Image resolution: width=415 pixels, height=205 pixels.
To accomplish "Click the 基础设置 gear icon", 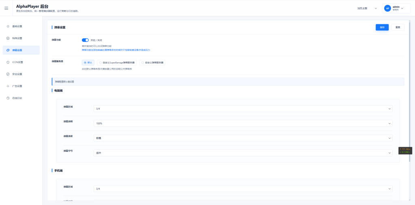I will [8, 26].
